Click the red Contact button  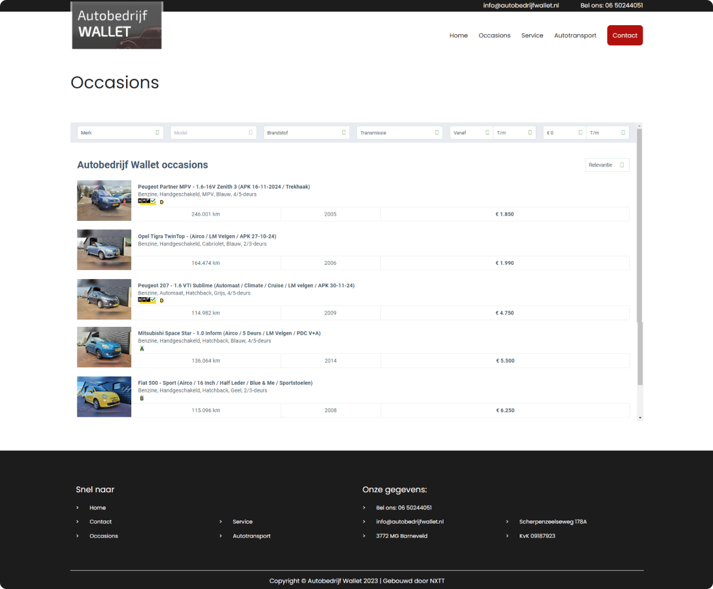coord(625,36)
